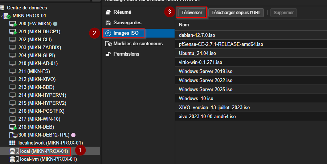Click the monitor icon for 204 (MIKN-GLPI)

(12, 55)
